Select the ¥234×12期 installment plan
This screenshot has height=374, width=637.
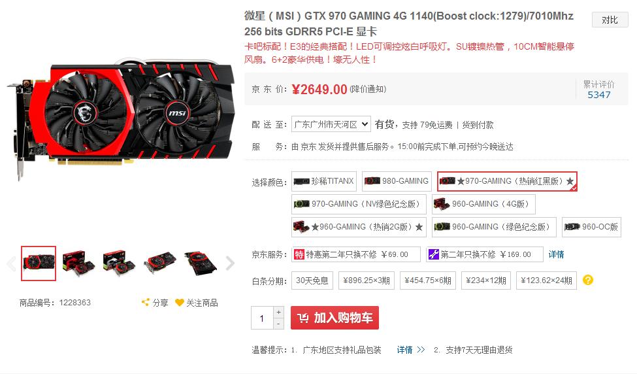pos(486,280)
